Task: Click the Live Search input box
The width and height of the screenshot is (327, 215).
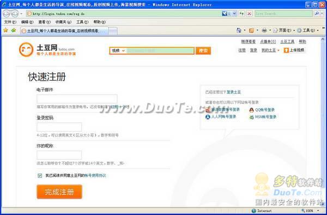Action: [x=283, y=14]
